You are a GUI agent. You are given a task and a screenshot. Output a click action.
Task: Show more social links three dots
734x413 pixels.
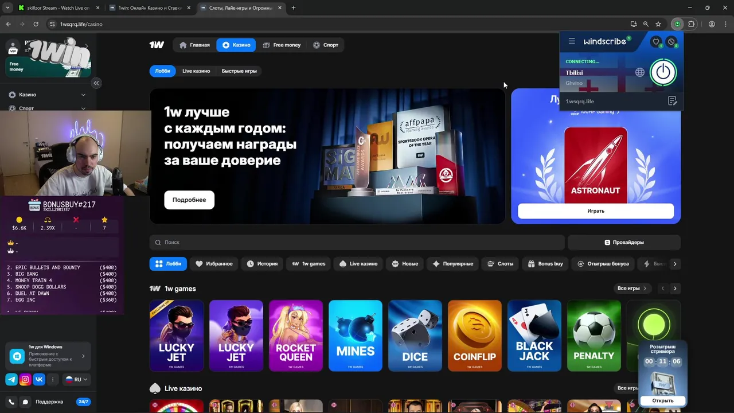point(53,379)
